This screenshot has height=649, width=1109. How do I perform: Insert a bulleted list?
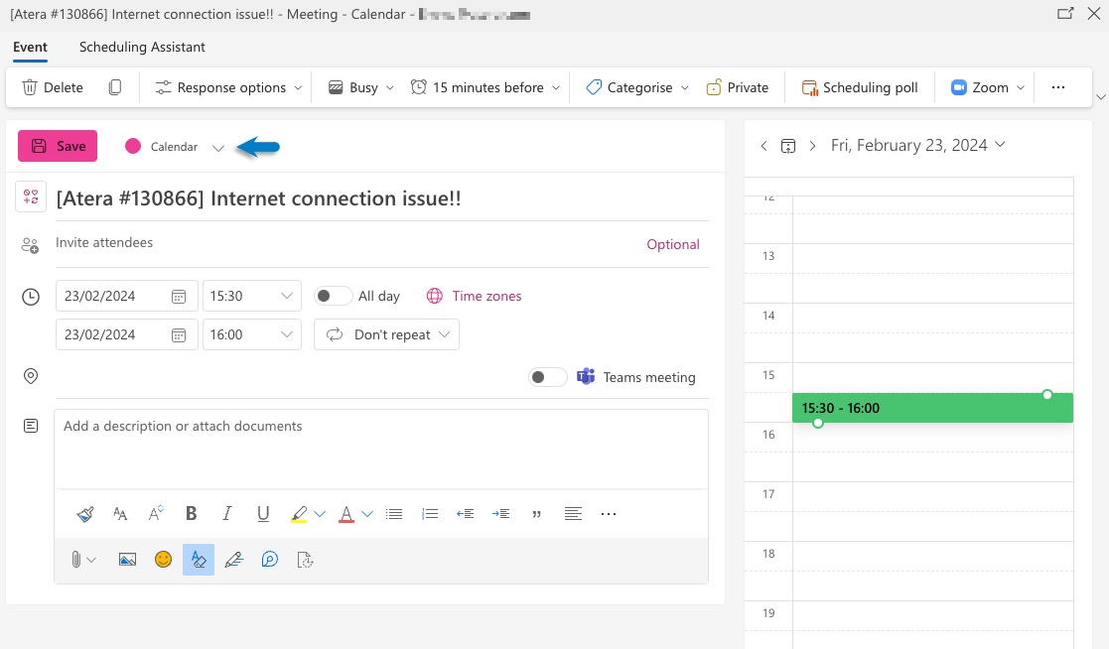click(x=395, y=514)
